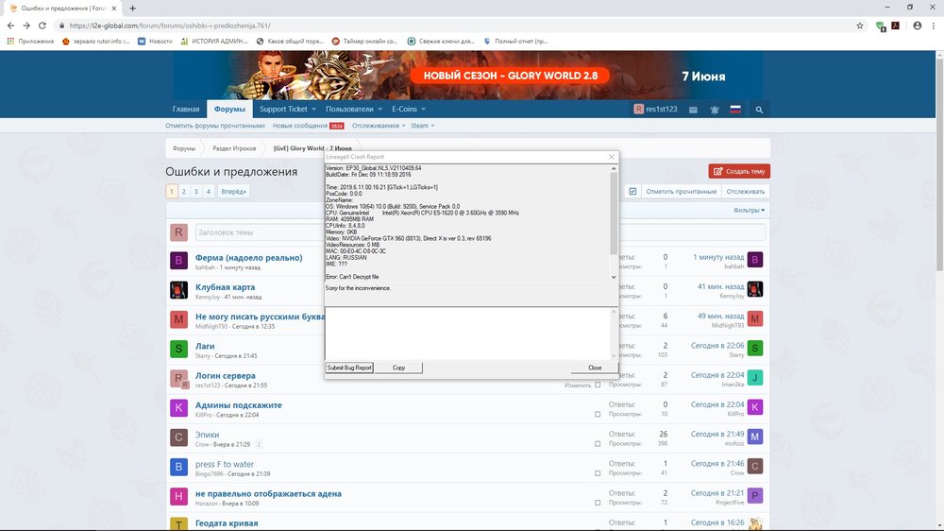This screenshot has height=531, width=944.
Task: Expand the Пользователи menu arrow
Action: coord(379,110)
